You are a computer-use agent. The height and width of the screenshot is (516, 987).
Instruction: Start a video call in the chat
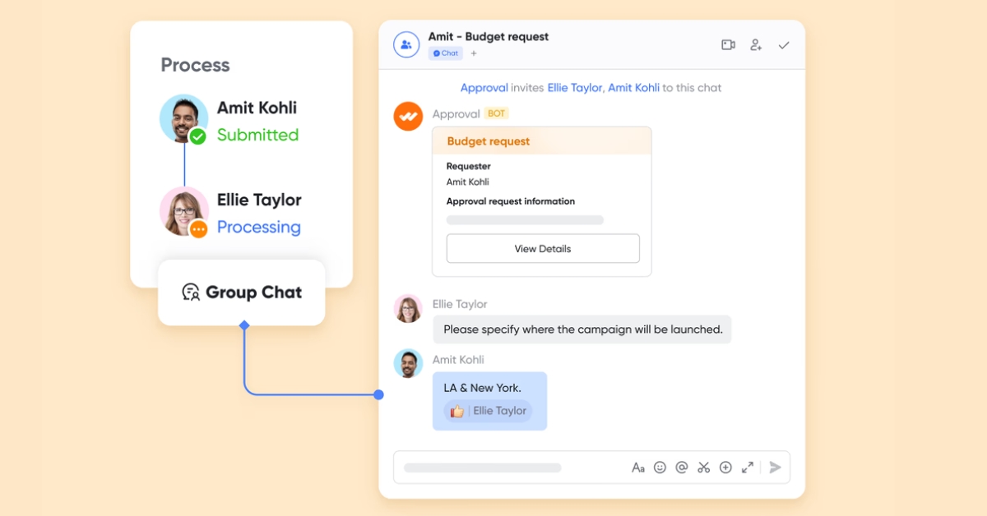pos(728,45)
